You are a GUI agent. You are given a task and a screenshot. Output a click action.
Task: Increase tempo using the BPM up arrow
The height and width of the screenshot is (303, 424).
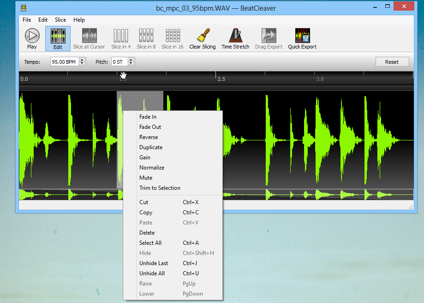pyautogui.click(x=81, y=59)
